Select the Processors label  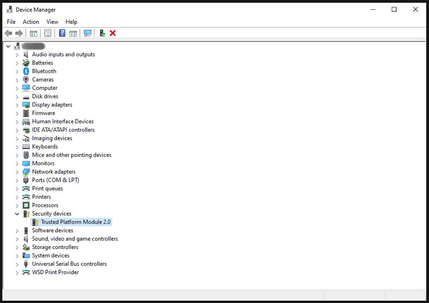[45, 205]
